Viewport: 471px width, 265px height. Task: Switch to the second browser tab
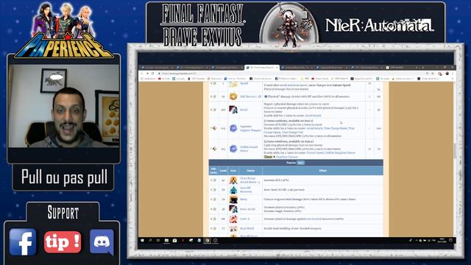pyautogui.click(x=193, y=68)
